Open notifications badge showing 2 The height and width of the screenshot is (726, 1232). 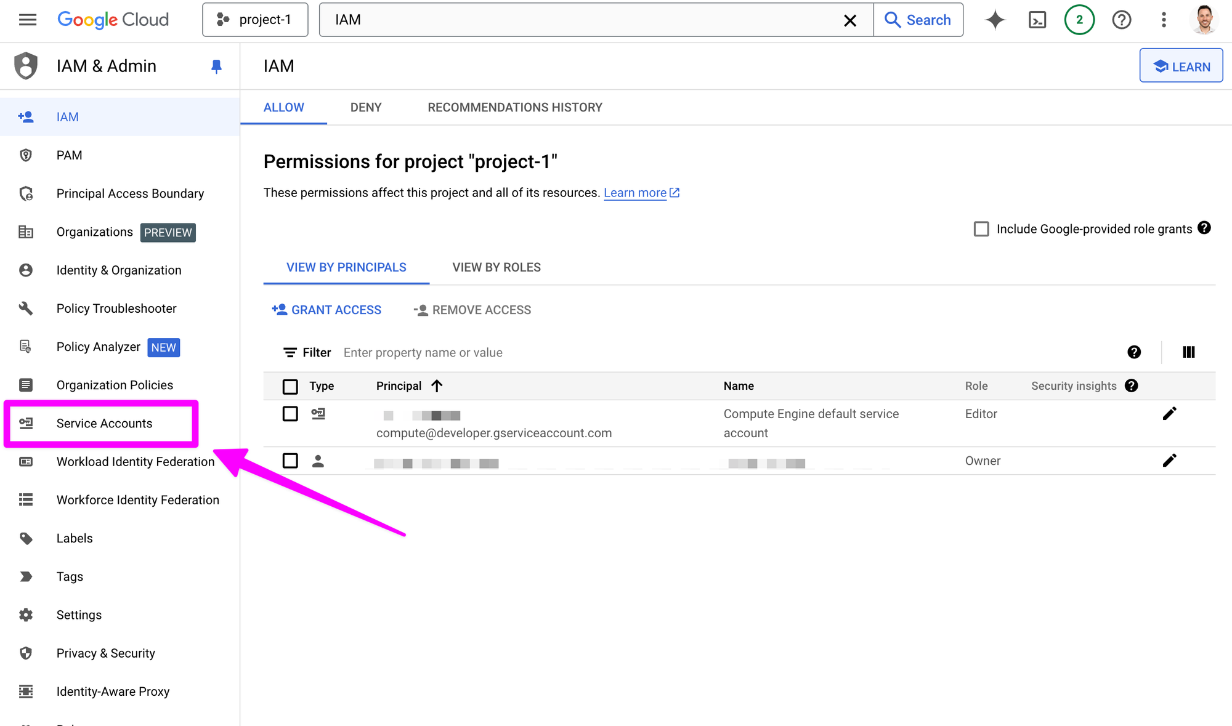tap(1079, 20)
